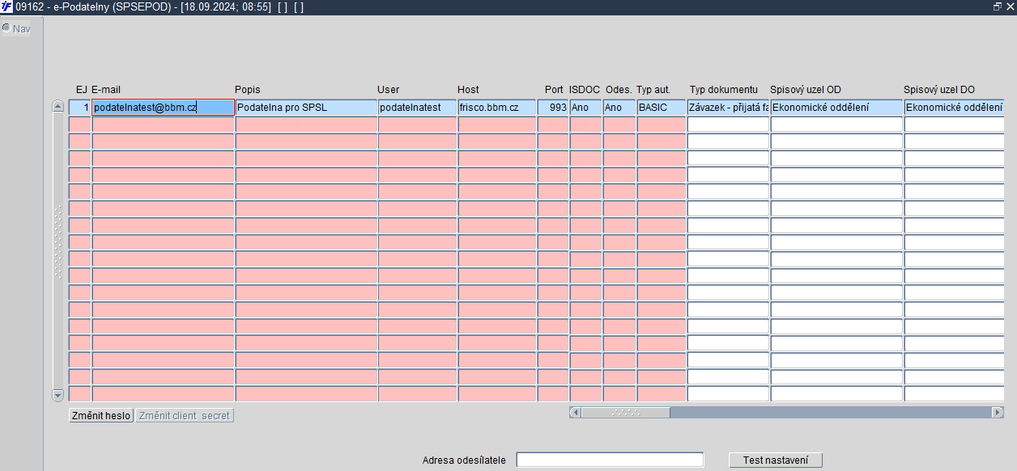
Task: Focus the Adresa odesílatele input field
Action: (610, 460)
